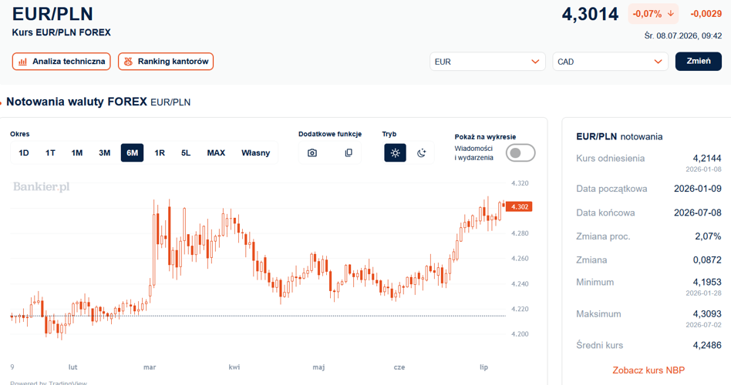Select the 5L period tab

[186, 152]
